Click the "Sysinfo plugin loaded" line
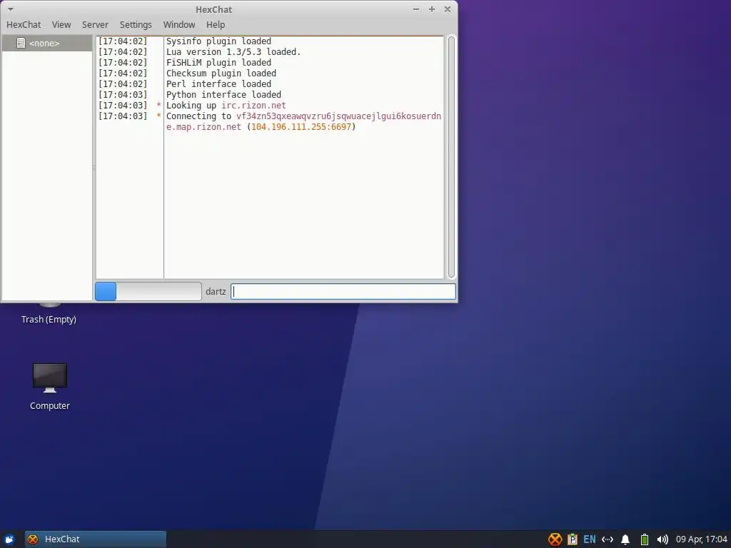The height and width of the screenshot is (548, 731). [218, 41]
